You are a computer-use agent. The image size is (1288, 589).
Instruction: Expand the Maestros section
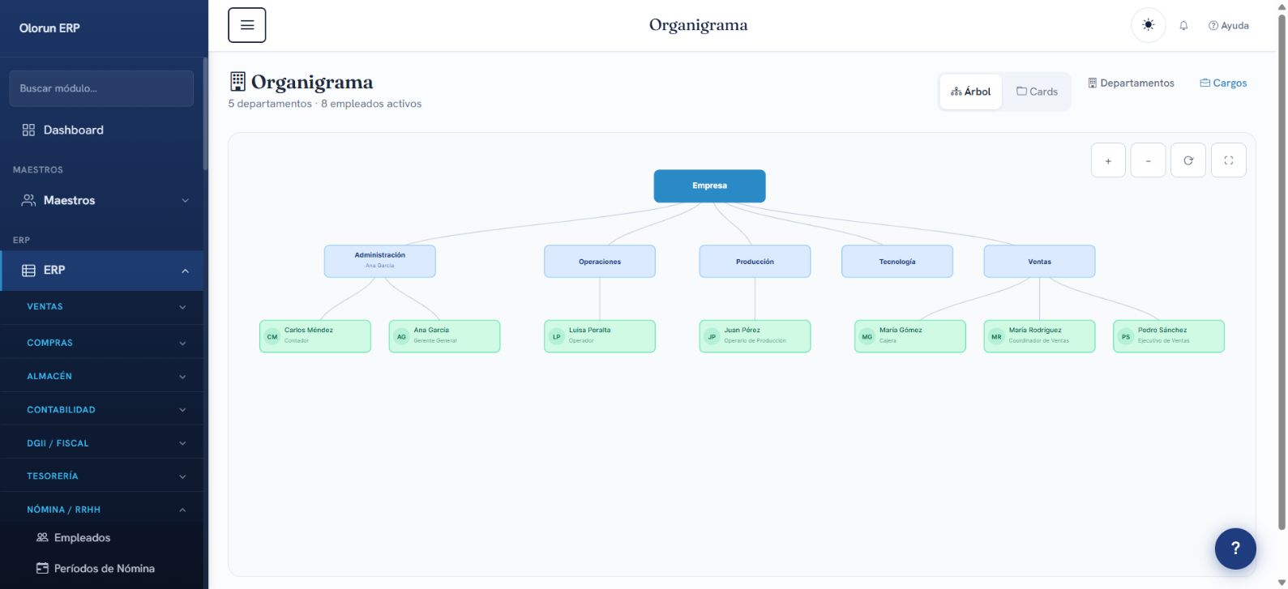[x=102, y=200]
